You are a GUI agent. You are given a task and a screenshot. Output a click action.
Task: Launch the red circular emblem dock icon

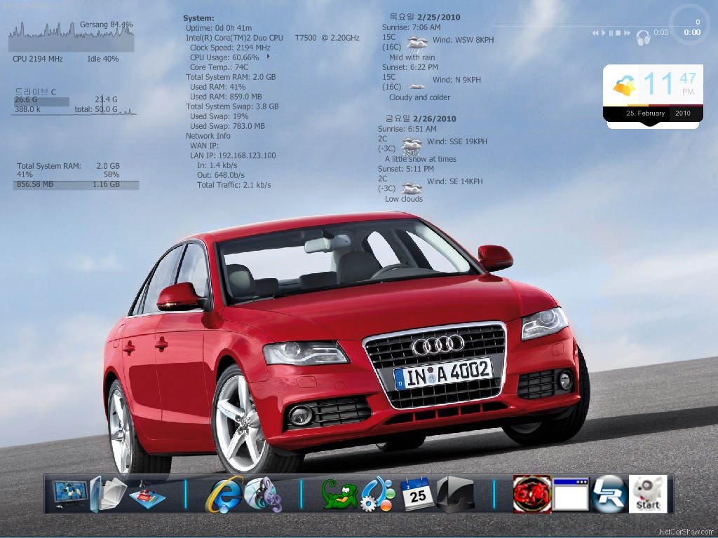[532, 494]
